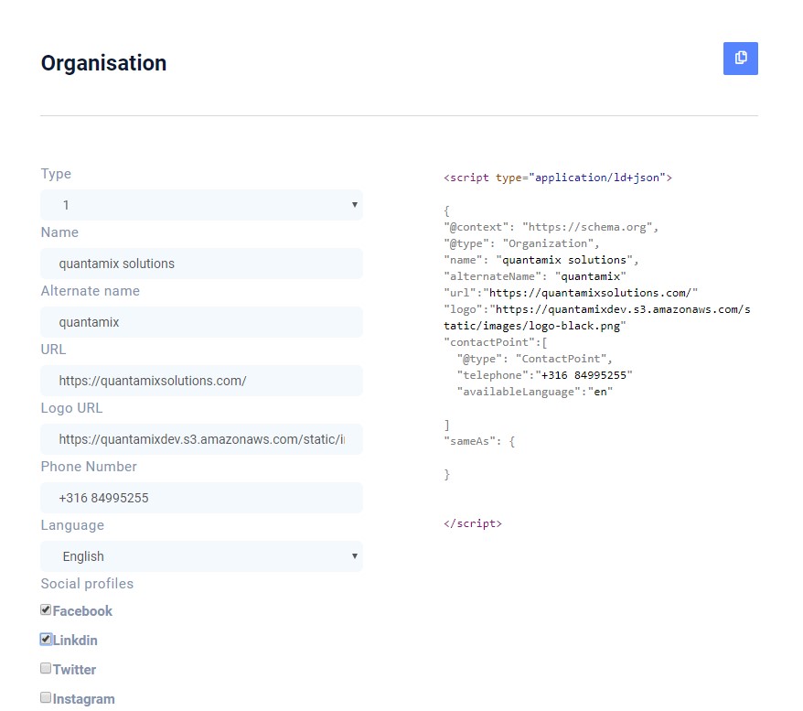Focus the Alternate name input field

coord(201,322)
